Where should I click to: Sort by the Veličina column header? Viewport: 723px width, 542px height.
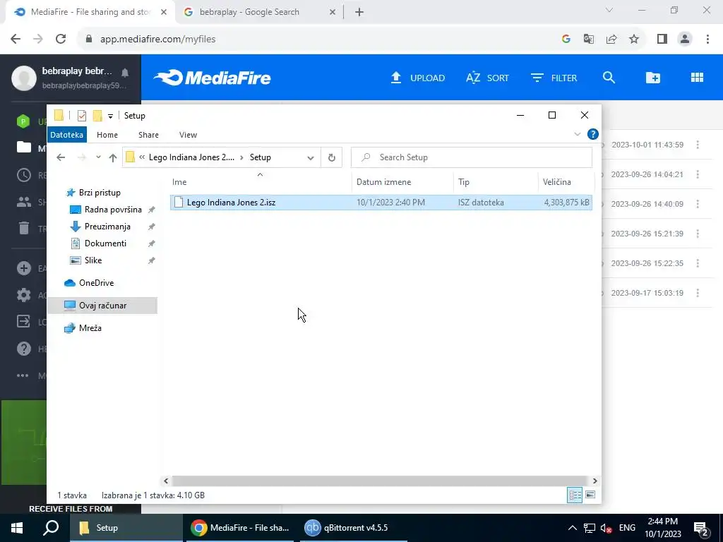pos(566,182)
